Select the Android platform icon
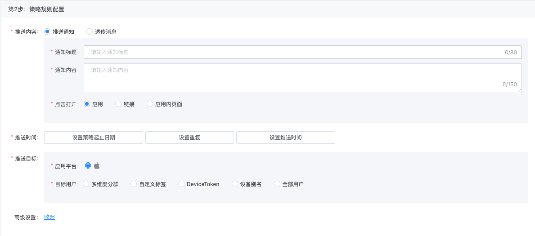Viewport: 535px width, 236px height. [x=88, y=165]
